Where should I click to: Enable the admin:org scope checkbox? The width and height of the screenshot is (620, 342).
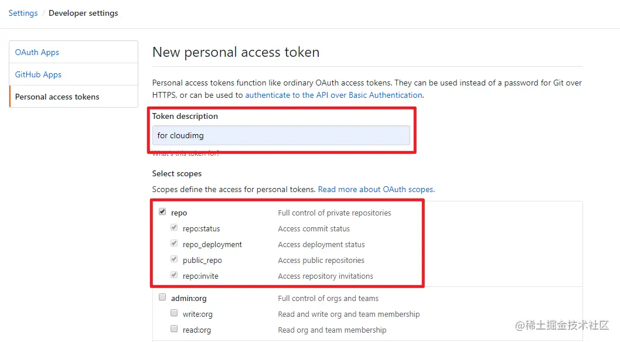point(162,297)
